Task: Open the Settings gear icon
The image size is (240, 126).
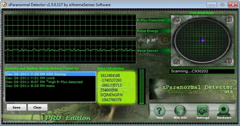Action: (202, 110)
